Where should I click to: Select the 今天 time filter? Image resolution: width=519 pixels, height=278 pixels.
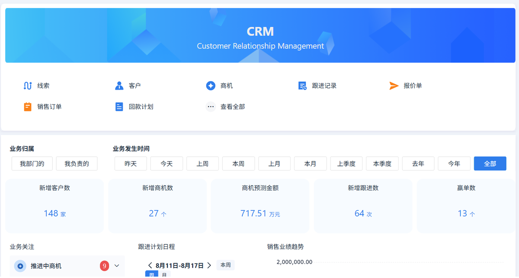[x=167, y=164]
